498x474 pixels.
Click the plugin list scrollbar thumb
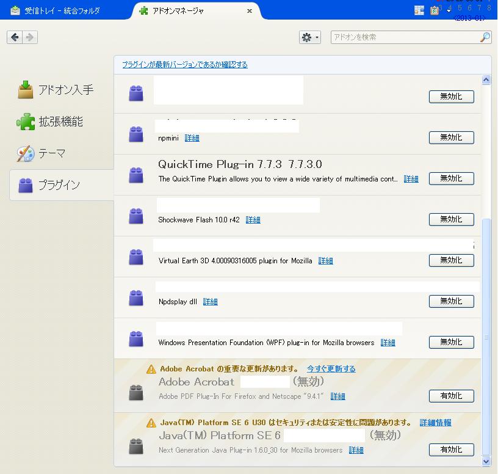click(486, 337)
